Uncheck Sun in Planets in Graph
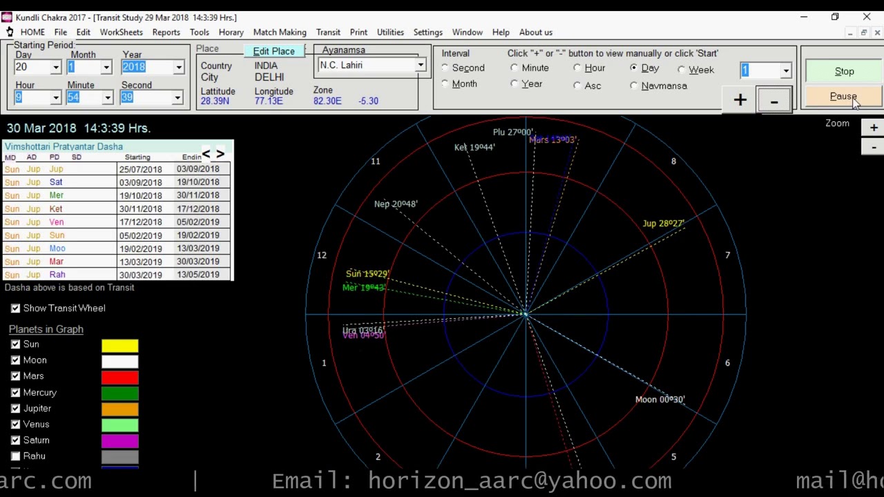 [15, 344]
